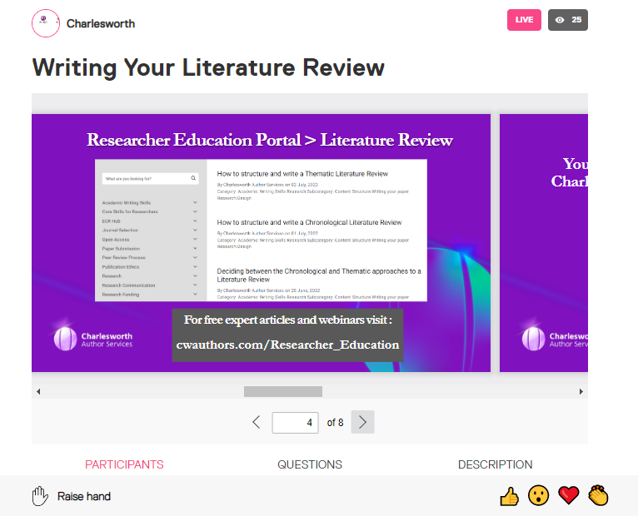Switch to the Description tab
The height and width of the screenshot is (516, 638).
point(496,464)
